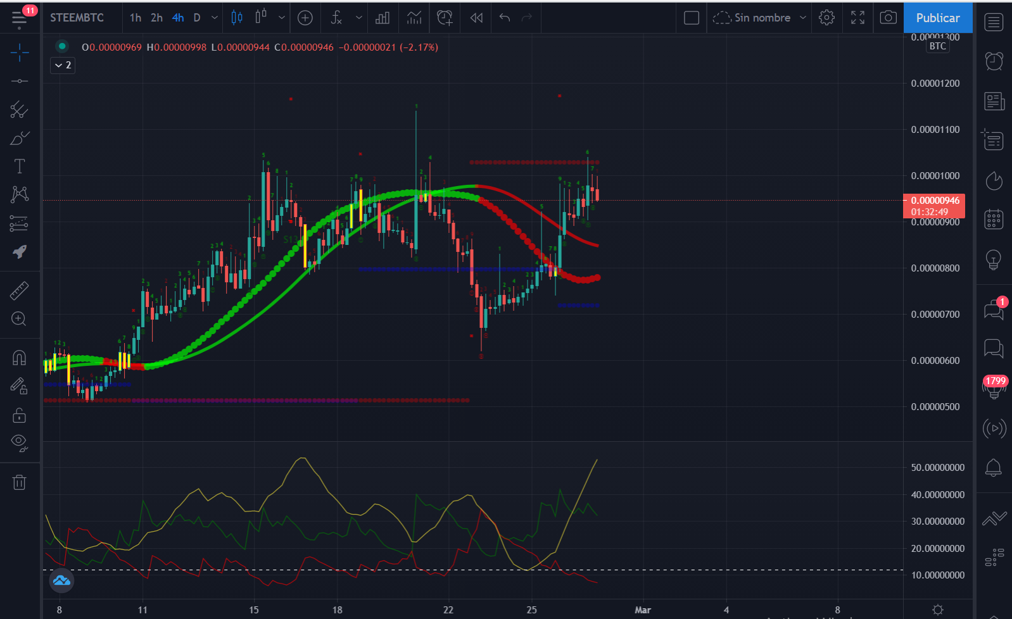Add a symbol to compare
1012x619 pixels.
click(x=305, y=18)
